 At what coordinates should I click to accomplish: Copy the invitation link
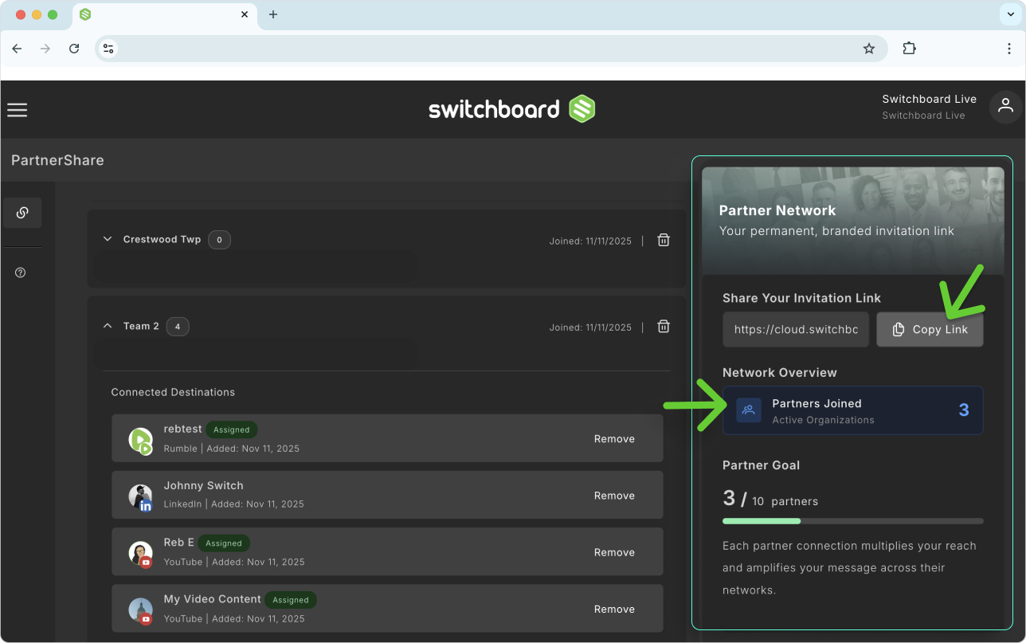[930, 329]
